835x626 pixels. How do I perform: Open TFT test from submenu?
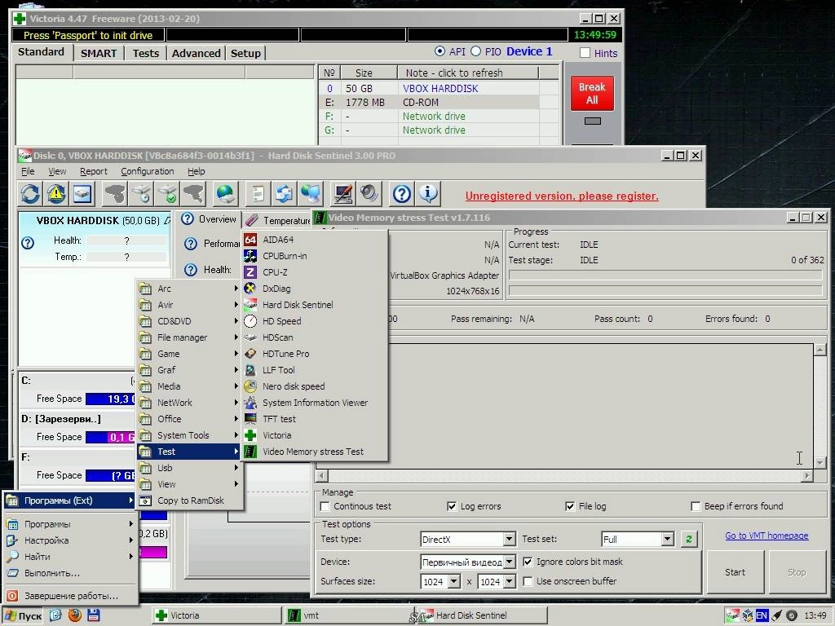click(x=314, y=419)
